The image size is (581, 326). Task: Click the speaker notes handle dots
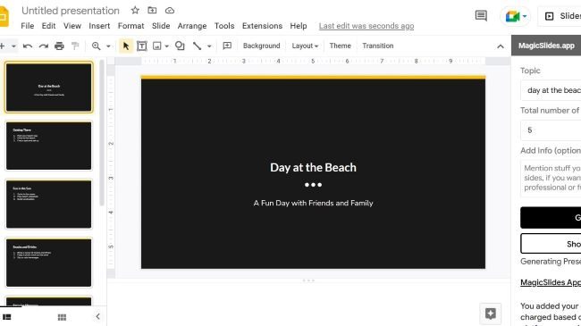pos(308,280)
